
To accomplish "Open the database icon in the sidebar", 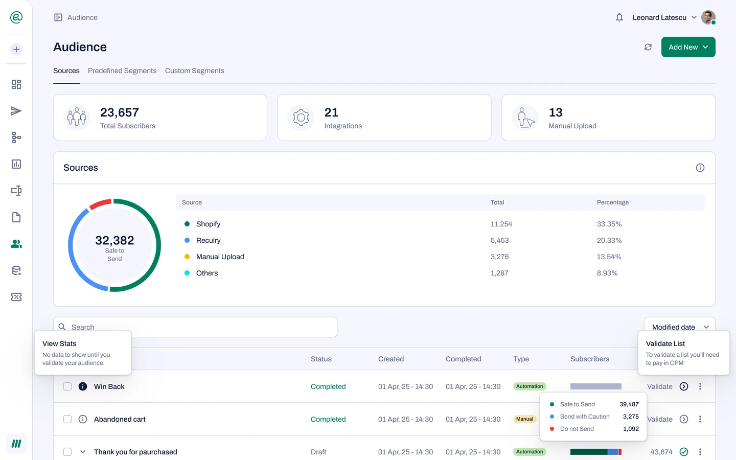I will coord(16,270).
